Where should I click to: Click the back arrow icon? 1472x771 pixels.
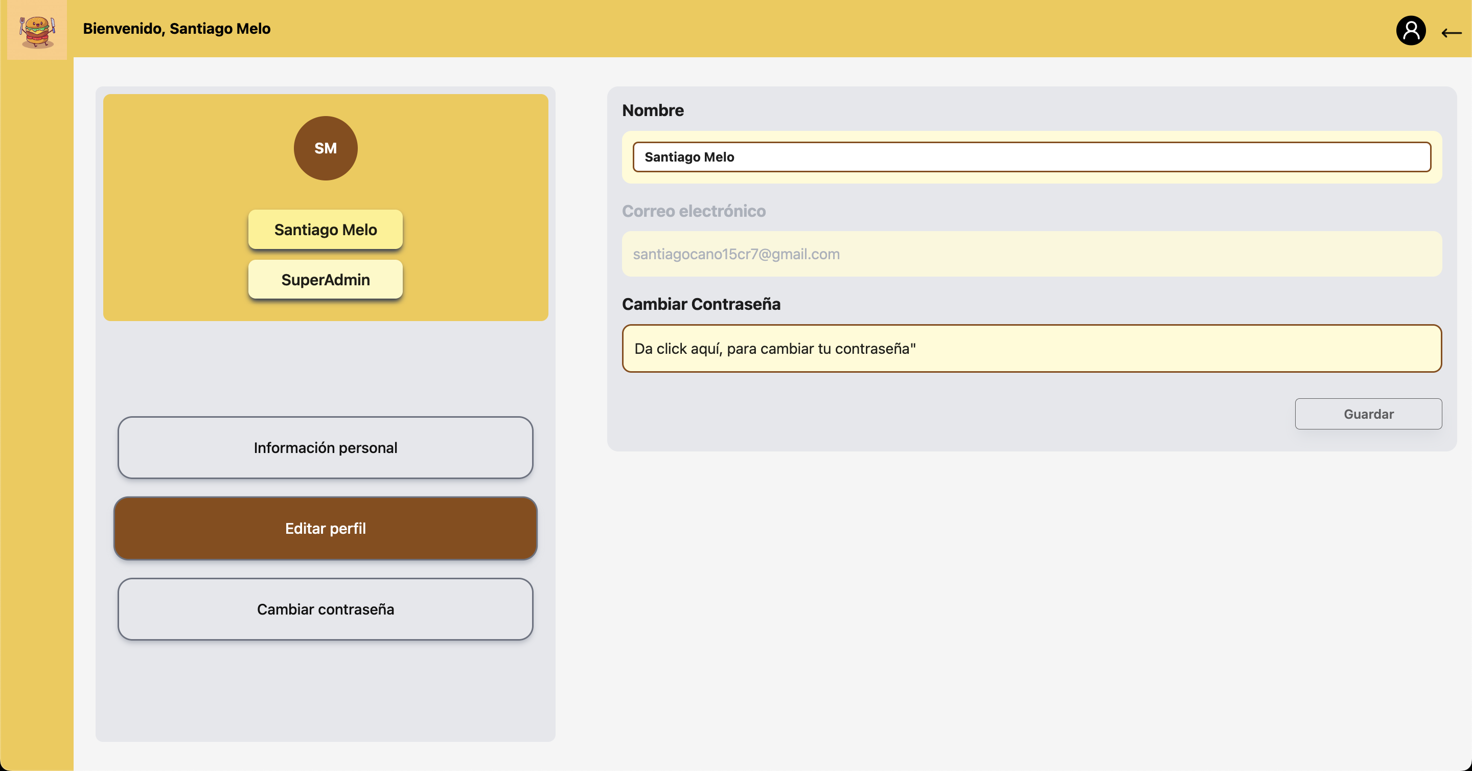1451,33
